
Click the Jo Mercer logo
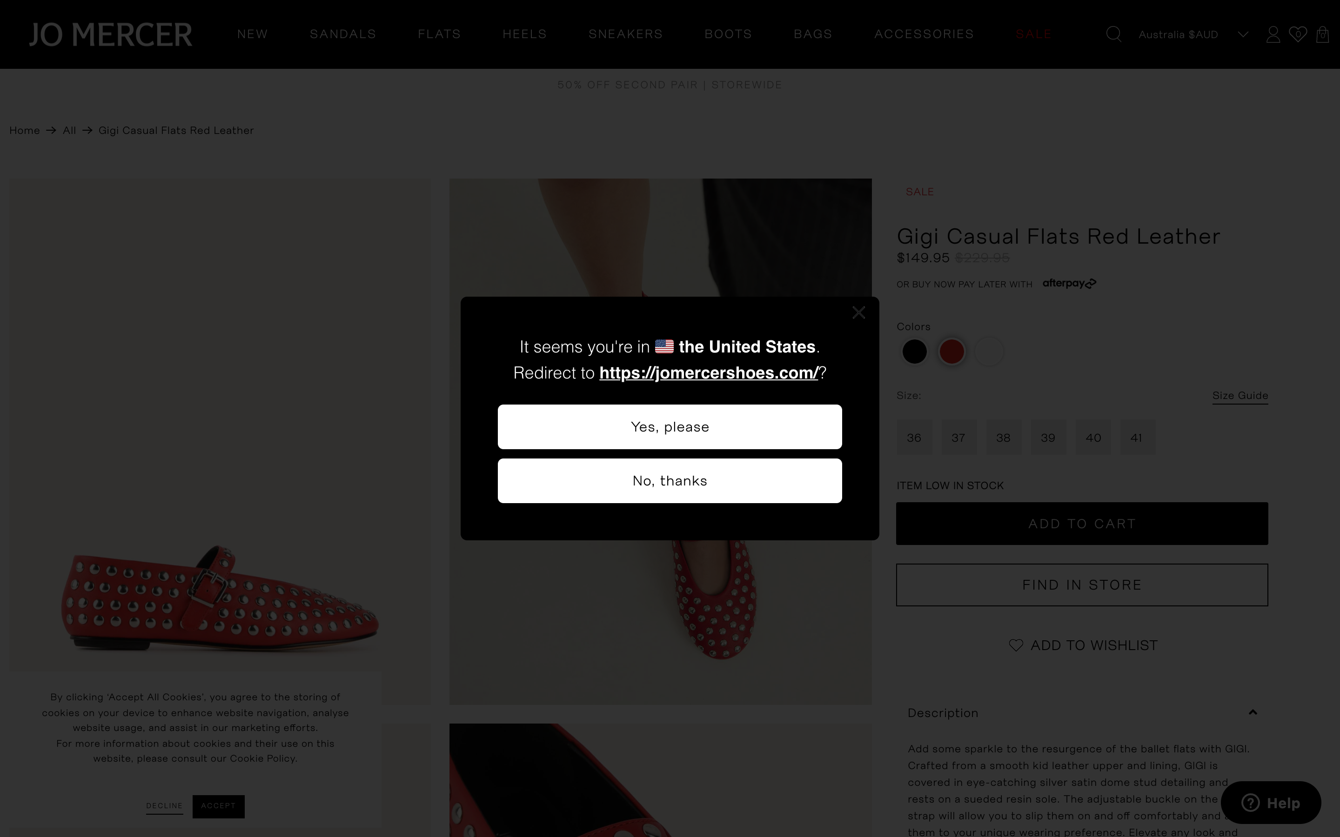(x=111, y=34)
